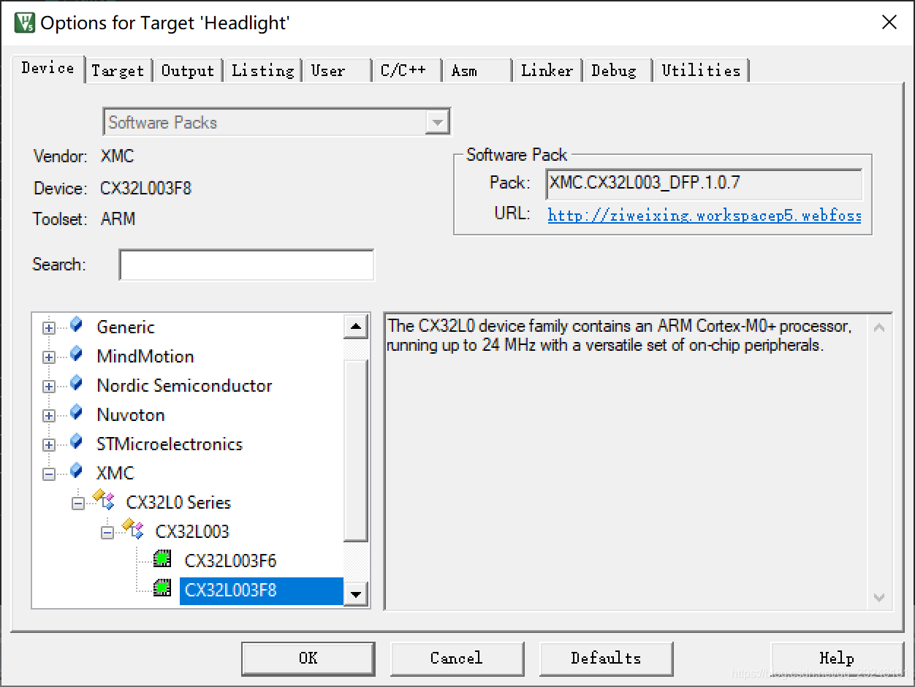Select the CX32L003 tree row
Screen dimensions: 915x687
(x=192, y=532)
